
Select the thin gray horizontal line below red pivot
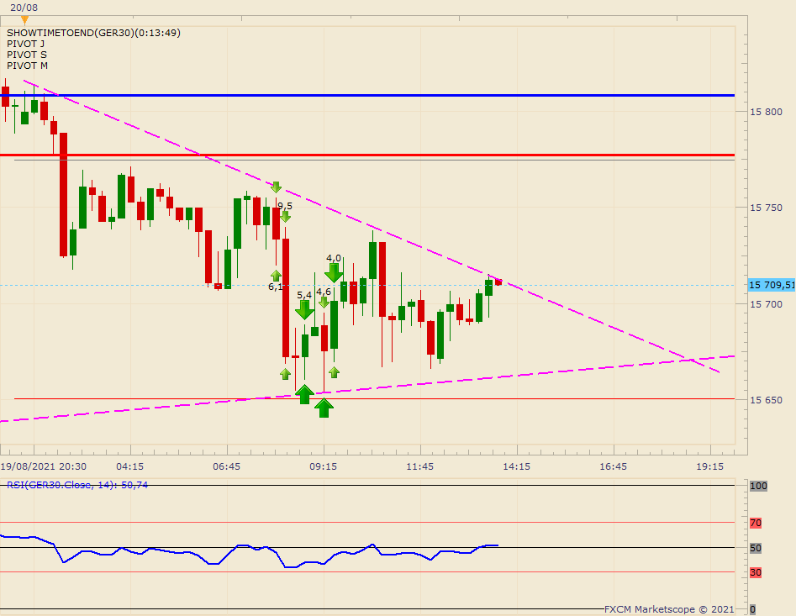coord(375,161)
